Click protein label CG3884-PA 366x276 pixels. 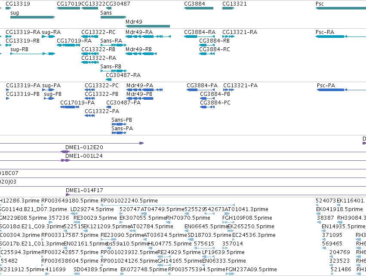pyautogui.click(x=202, y=86)
